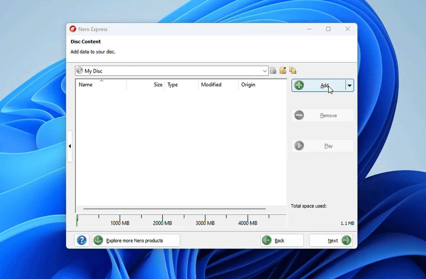Open the My Disc combo box
The height and width of the screenshot is (279, 426).
coord(172,71)
